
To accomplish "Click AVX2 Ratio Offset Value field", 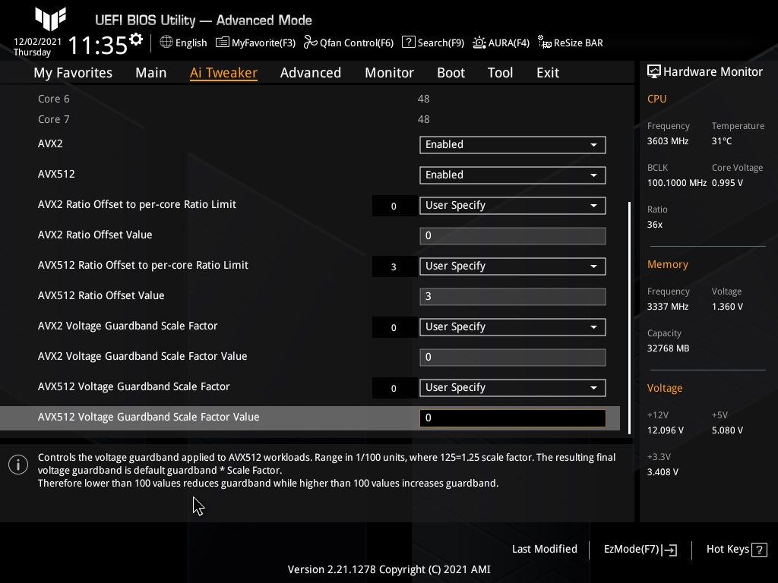I will [x=513, y=236].
